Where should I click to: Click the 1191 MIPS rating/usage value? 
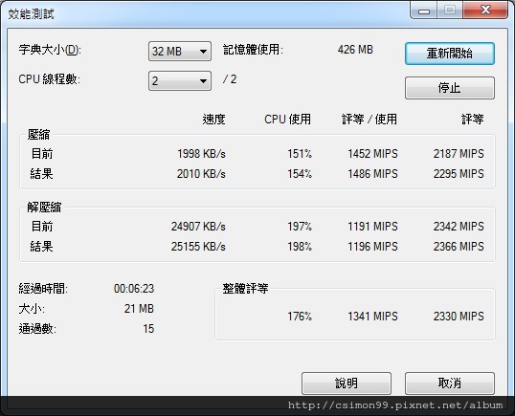(x=372, y=227)
